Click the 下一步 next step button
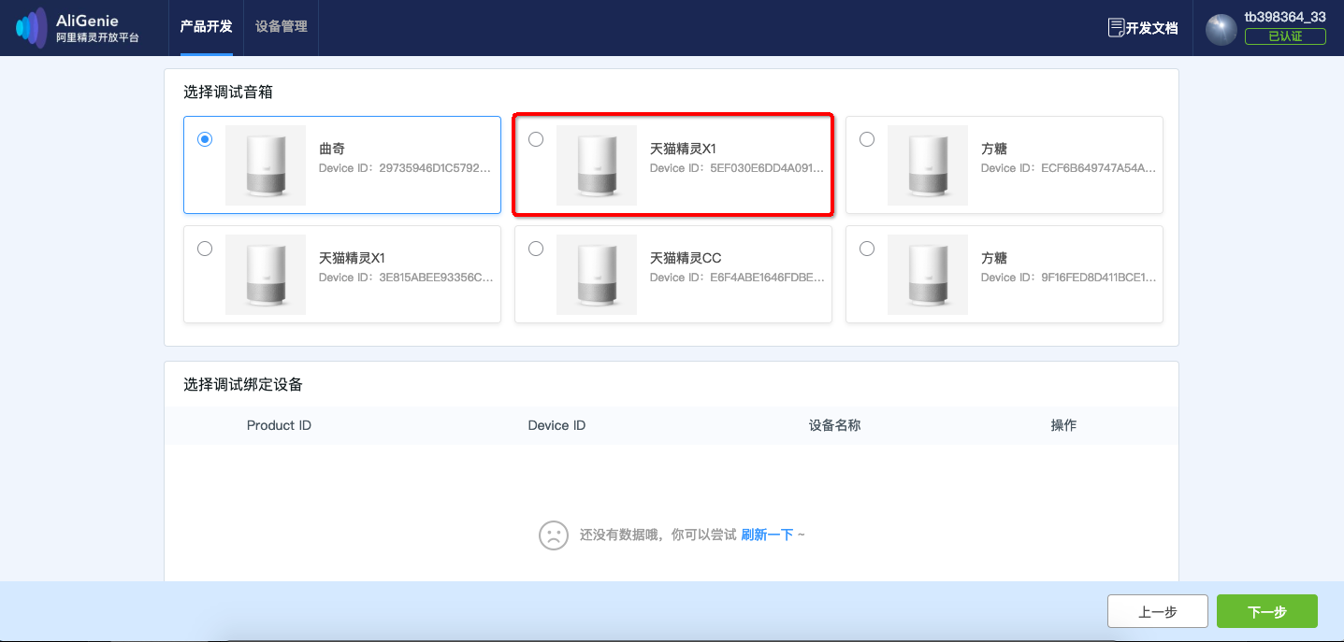 (x=1267, y=612)
